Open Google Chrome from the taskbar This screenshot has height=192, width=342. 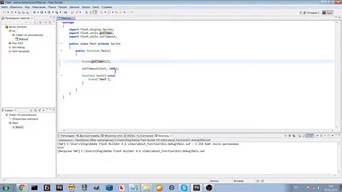[x=21, y=188]
